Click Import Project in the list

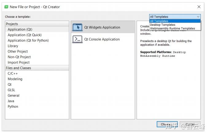coord(19,63)
